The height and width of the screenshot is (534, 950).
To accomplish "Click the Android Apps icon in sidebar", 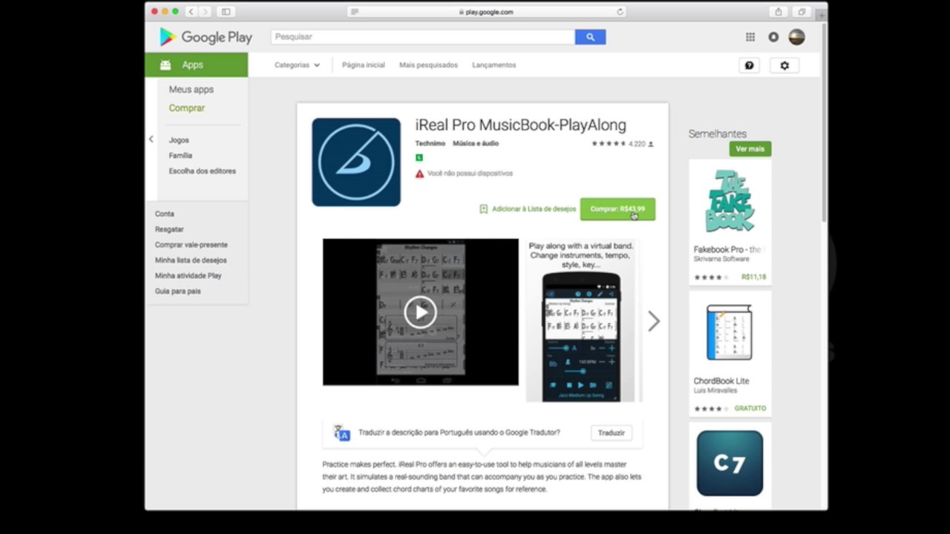I will point(165,65).
